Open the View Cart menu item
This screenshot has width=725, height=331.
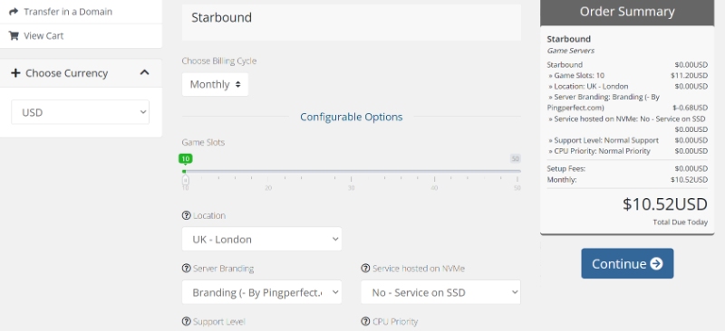click(x=81, y=35)
